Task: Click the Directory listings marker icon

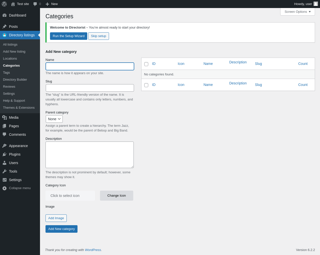Action: (x=4, y=35)
